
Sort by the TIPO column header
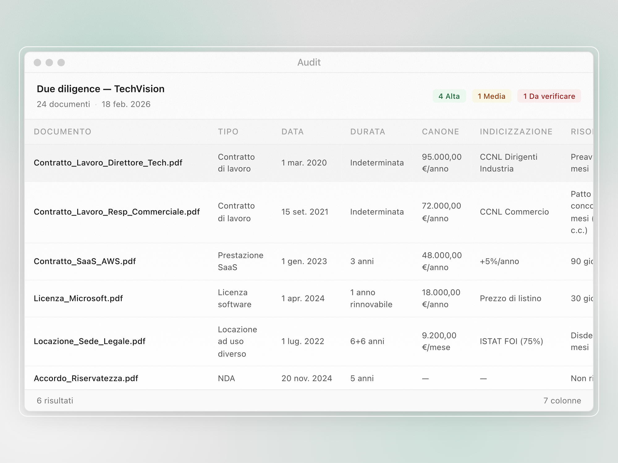coord(228,131)
